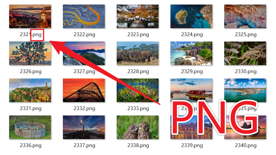Open the 2338.png owls thumbnail

(x=137, y=127)
